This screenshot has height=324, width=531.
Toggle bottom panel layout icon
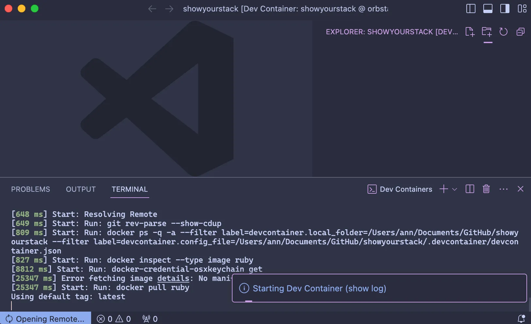pyautogui.click(x=488, y=8)
